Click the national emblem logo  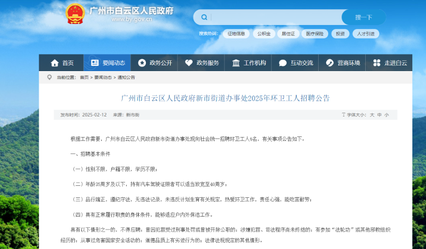pos(75,14)
